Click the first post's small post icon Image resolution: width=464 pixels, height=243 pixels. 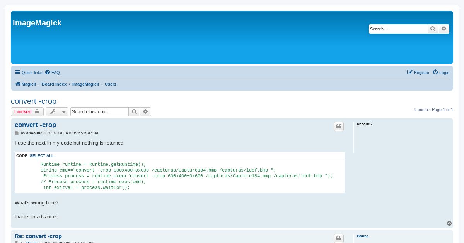point(17,133)
